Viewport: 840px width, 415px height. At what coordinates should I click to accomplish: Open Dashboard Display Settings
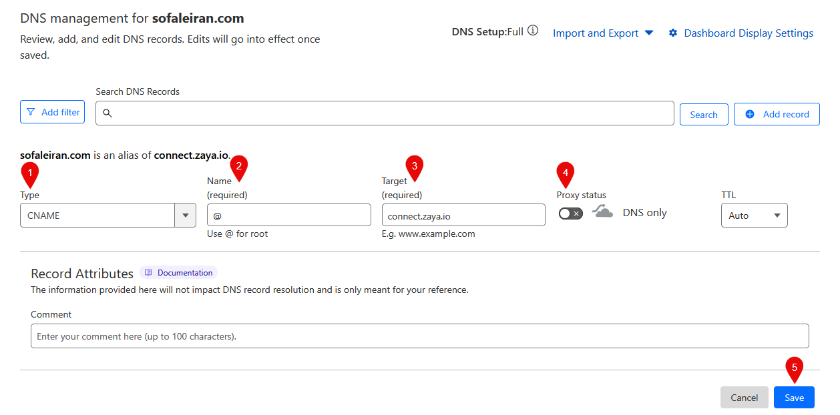pos(748,33)
